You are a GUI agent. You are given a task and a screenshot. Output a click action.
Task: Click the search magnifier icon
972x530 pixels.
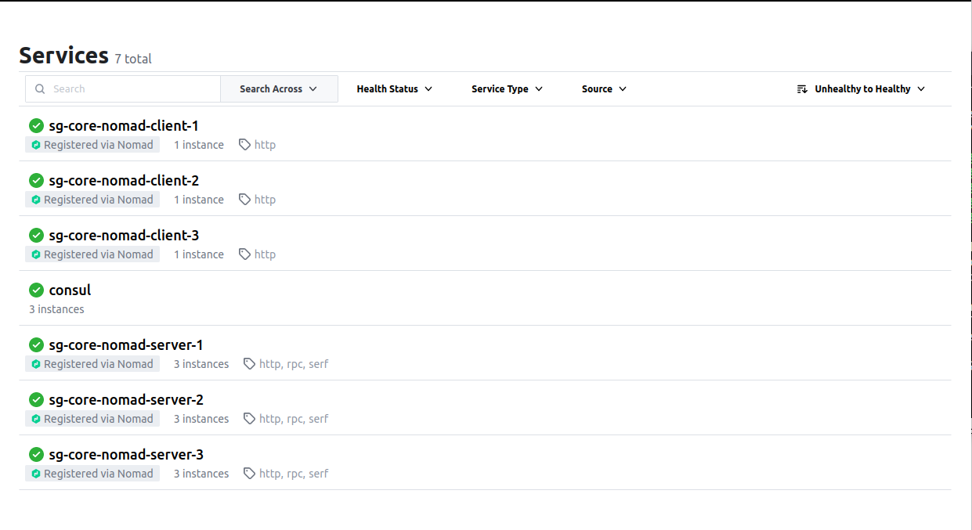click(40, 89)
